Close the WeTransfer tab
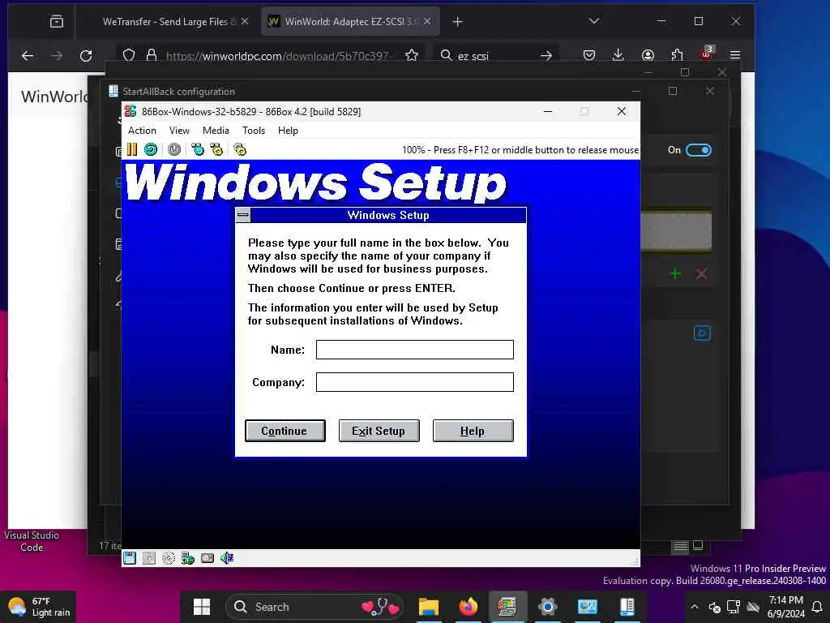This screenshot has width=830, height=623. point(245,21)
